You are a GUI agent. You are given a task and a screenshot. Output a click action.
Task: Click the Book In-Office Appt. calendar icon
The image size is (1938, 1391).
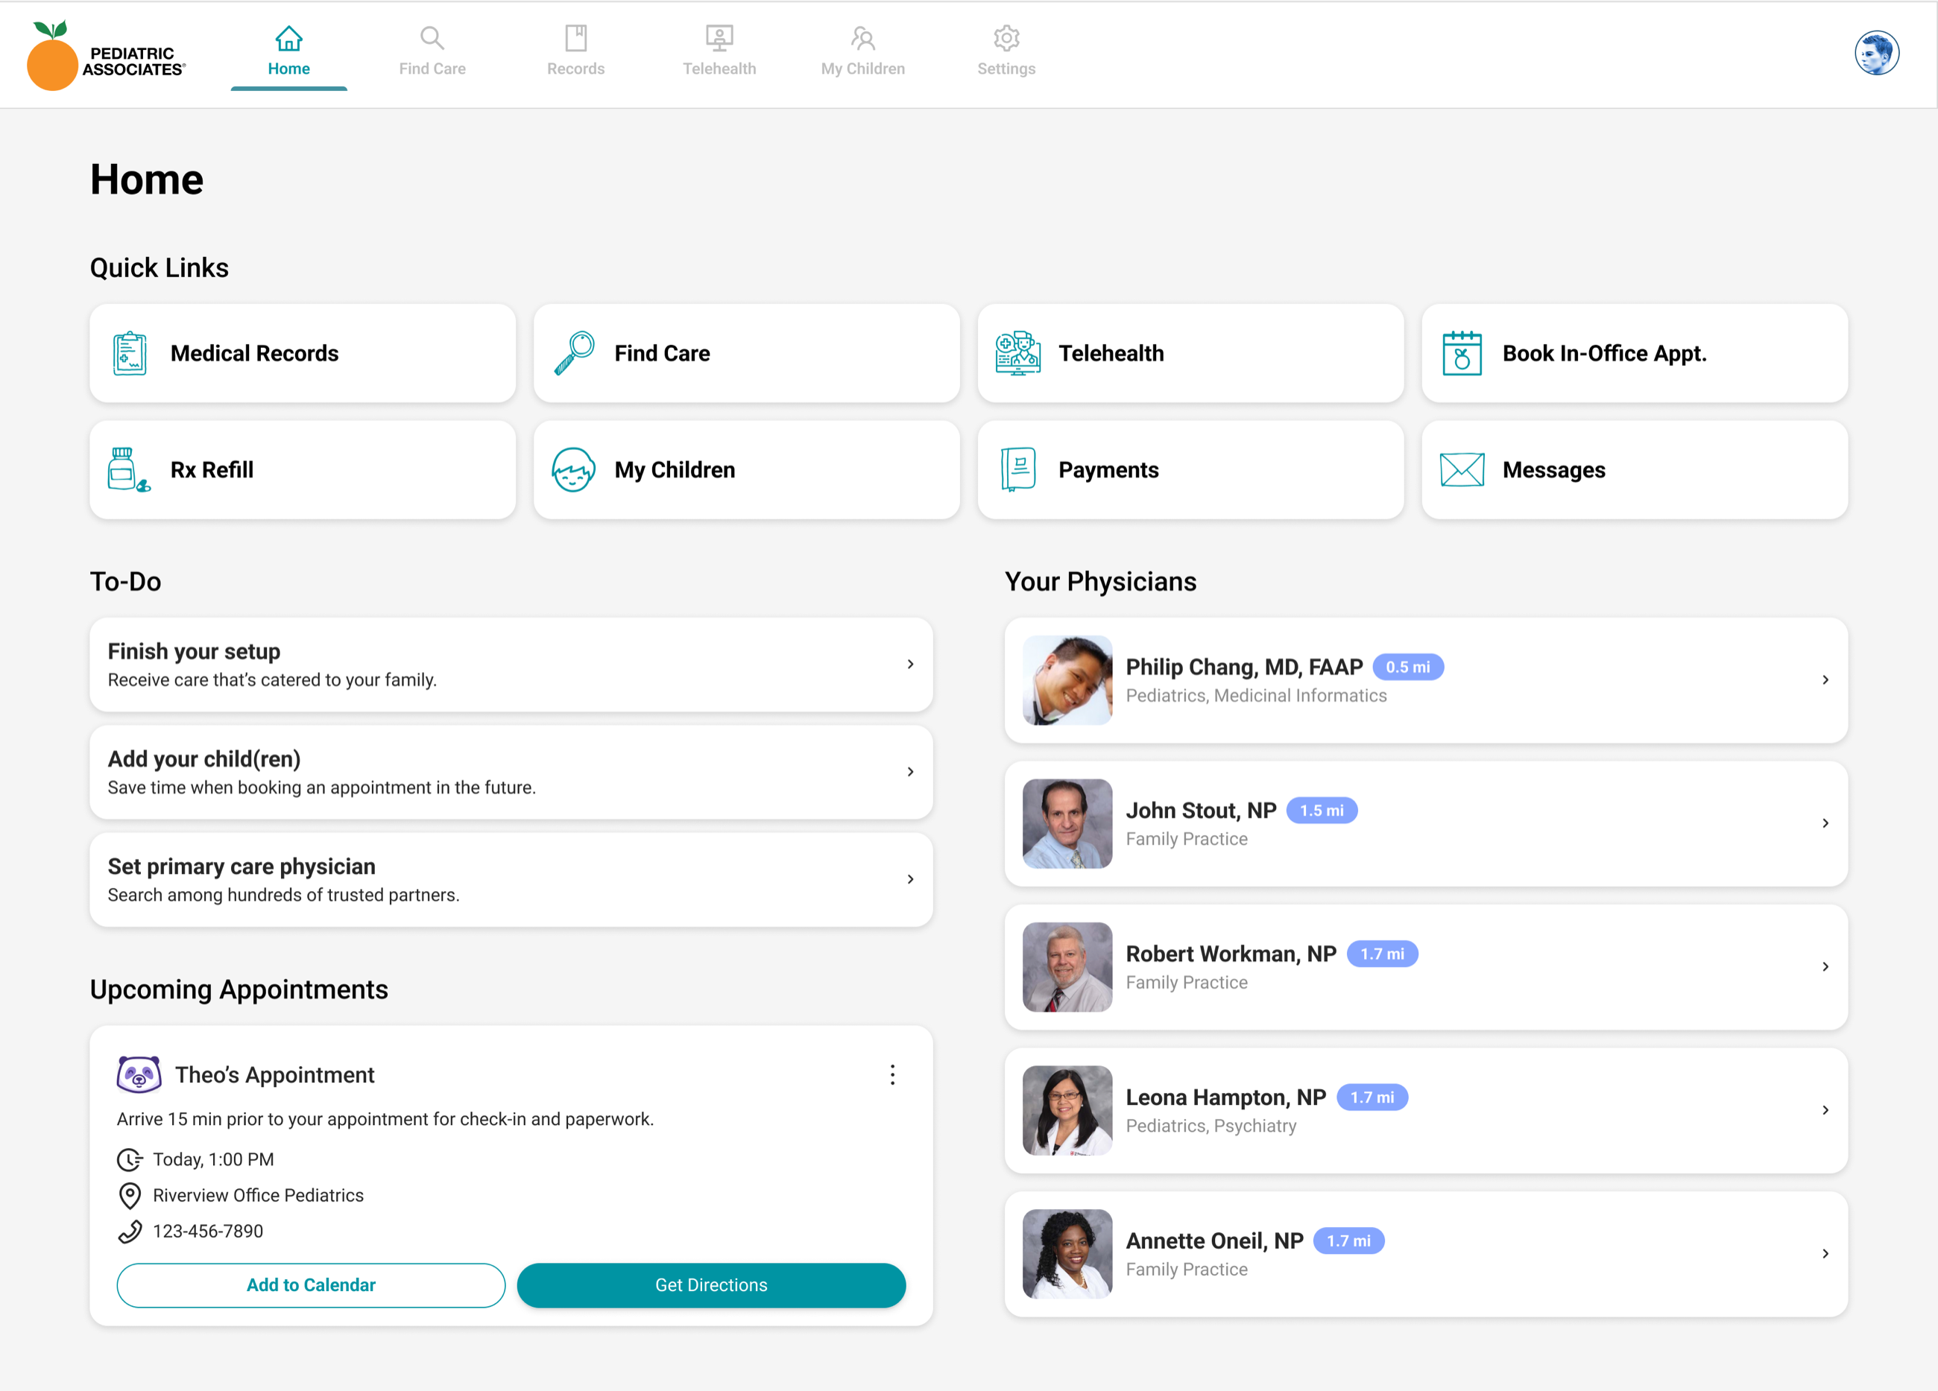click(x=1462, y=353)
